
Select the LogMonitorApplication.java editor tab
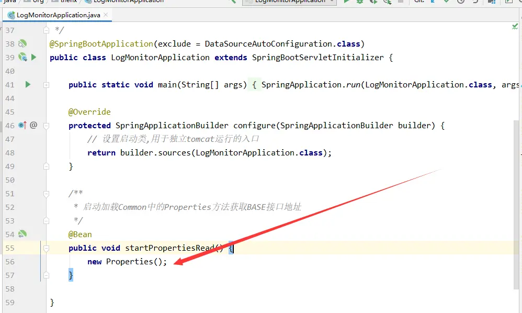click(x=57, y=15)
